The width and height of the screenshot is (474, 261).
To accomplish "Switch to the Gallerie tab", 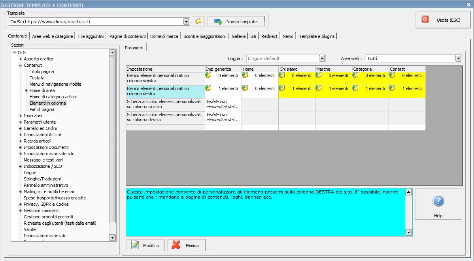I will [238, 36].
